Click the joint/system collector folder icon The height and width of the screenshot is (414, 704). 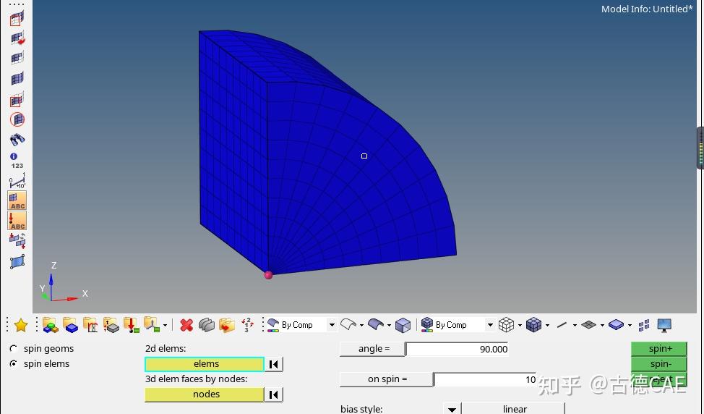tap(151, 325)
